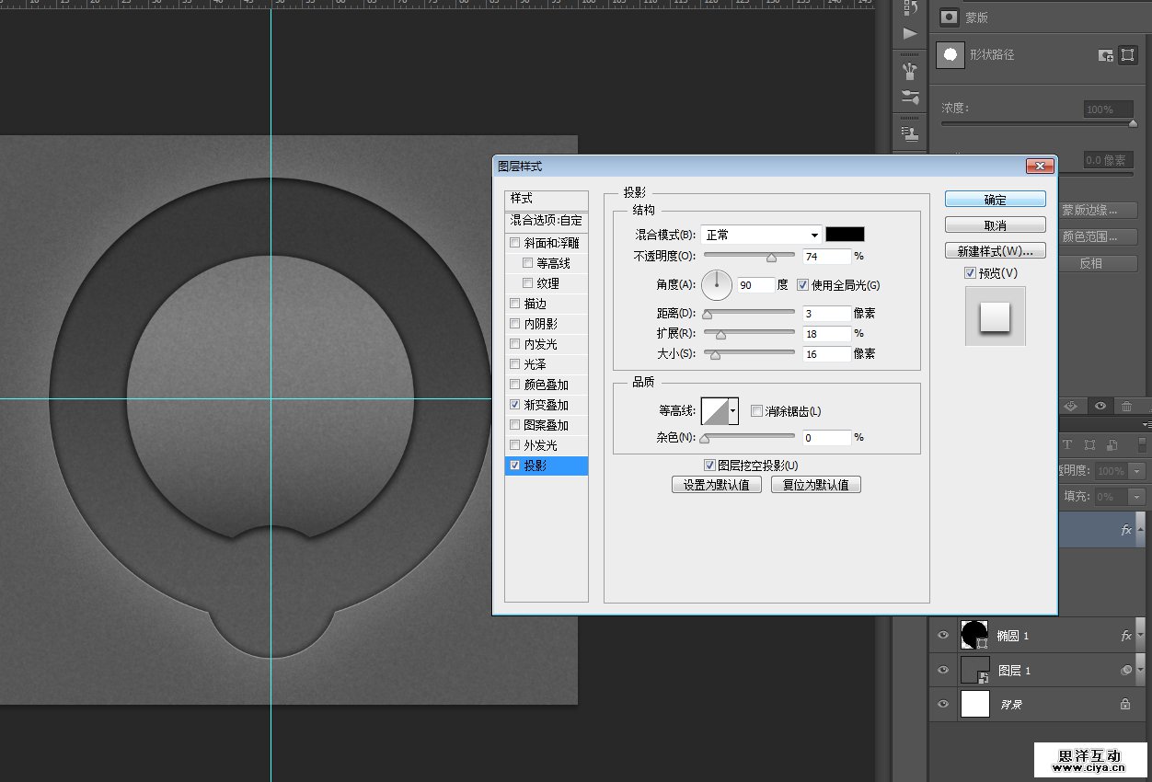This screenshot has width=1152, height=782.
Task: Click the lock icon on 背景 layer
Action: coord(1124,705)
